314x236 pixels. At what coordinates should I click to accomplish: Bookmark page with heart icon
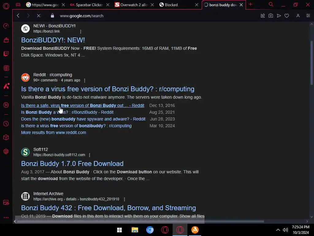(x=287, y=16)
